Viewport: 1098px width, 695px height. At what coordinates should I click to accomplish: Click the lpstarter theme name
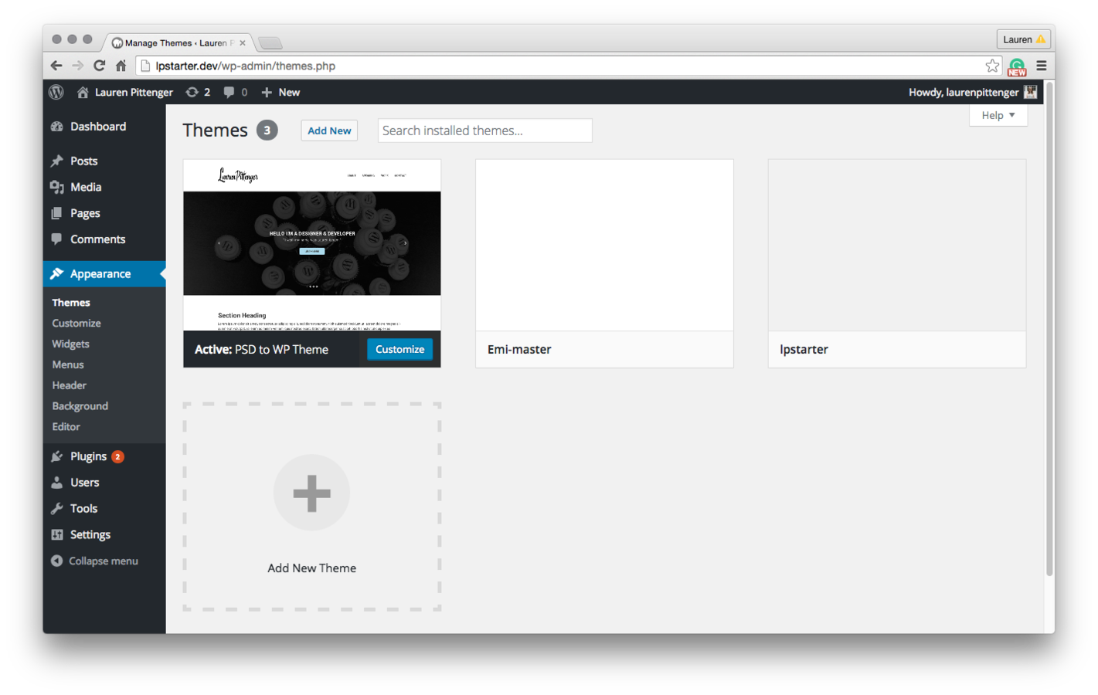coord(804,349)
